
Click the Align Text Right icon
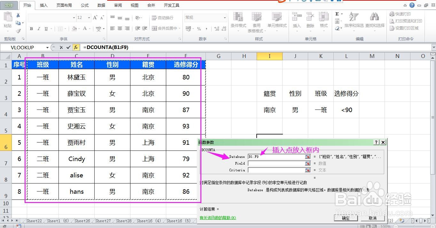[127, 28]
